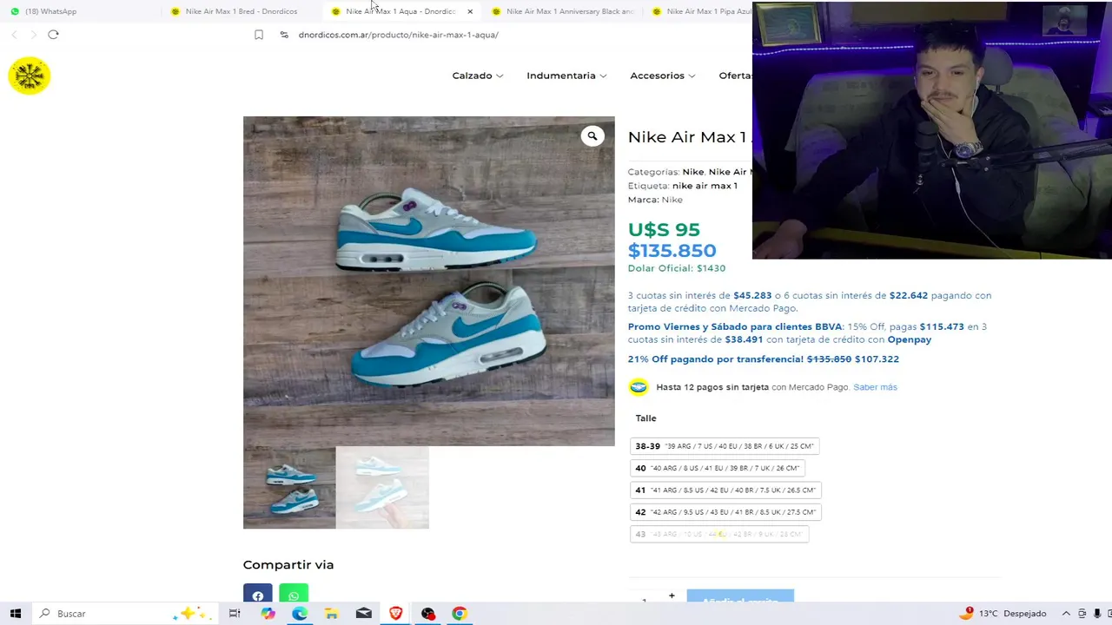Expand the Accesorios menu
Image resolution: width=1112 pixels, height=625 pixels.
click(x=663, y=76)
